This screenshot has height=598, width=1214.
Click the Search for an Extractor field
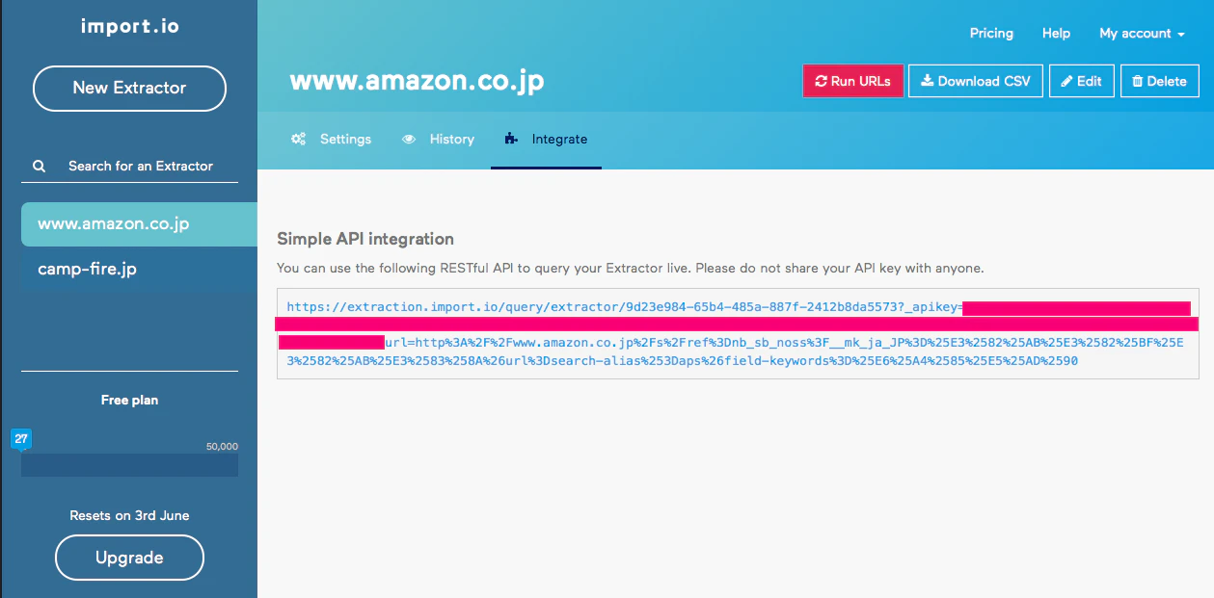129,166
